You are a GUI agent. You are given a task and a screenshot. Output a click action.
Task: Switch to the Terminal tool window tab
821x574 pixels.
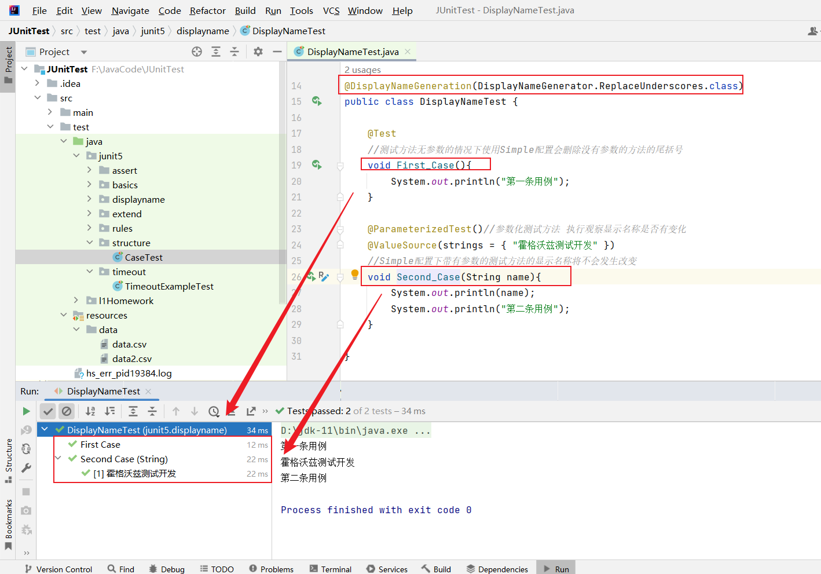[330, 569]
